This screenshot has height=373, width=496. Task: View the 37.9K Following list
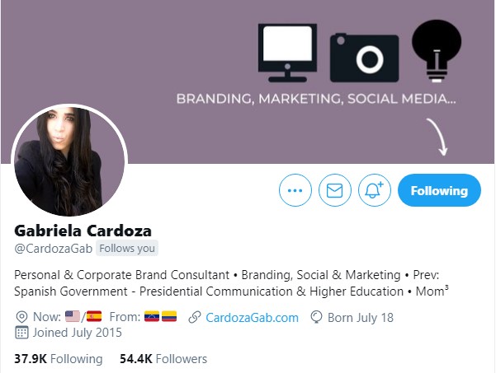point(59,359)
